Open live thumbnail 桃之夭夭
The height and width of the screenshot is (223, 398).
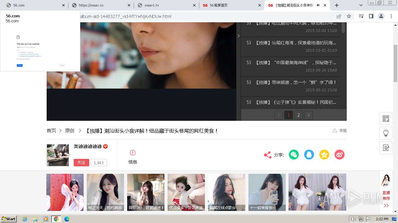pyautogui.click(x=105, y=192)
